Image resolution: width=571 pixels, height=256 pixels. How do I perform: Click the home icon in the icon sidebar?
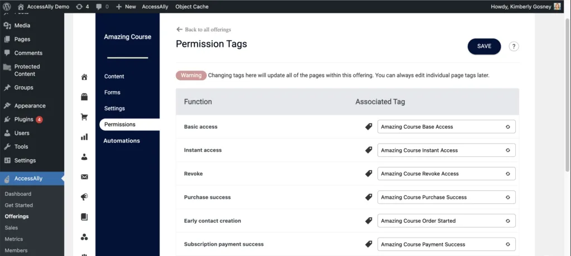coord(84,77)
